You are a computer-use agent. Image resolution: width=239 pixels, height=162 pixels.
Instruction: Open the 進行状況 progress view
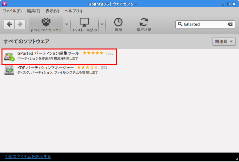pyautogui.click(x=144, y=25)
